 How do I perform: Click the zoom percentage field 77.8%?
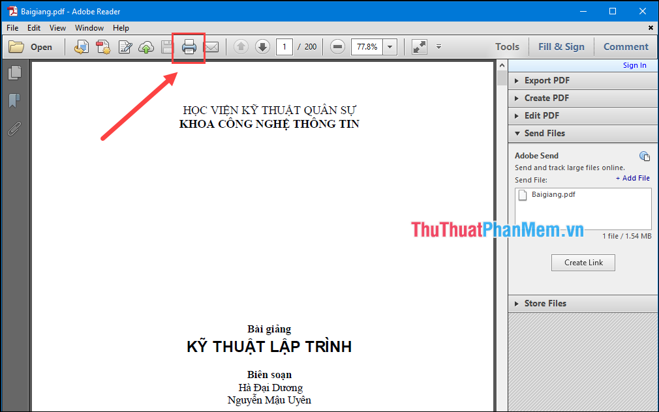click(x=367, y=47)
